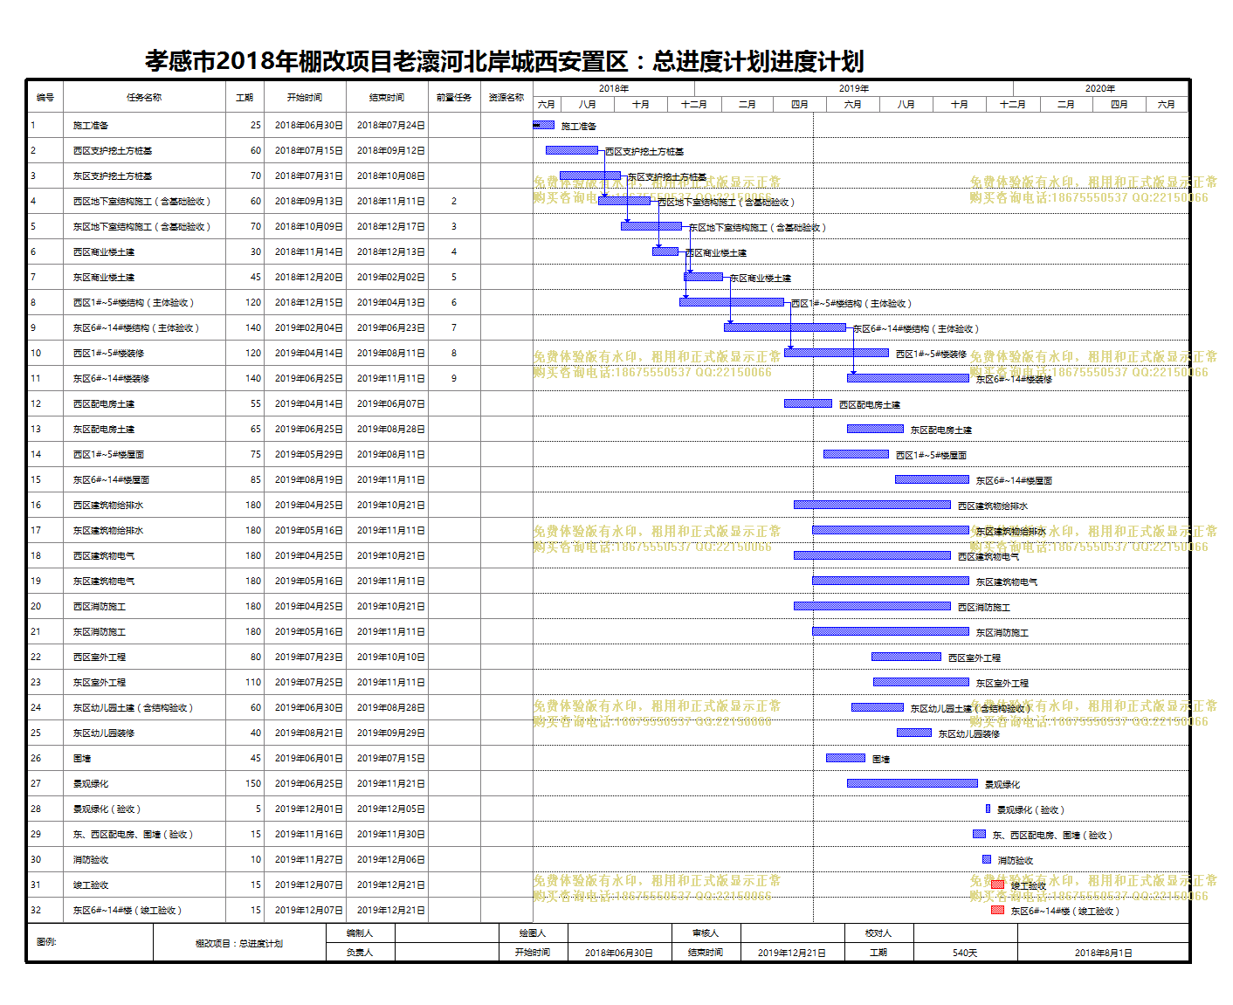Select the 开始时间 column header in the table

(305, 98)
